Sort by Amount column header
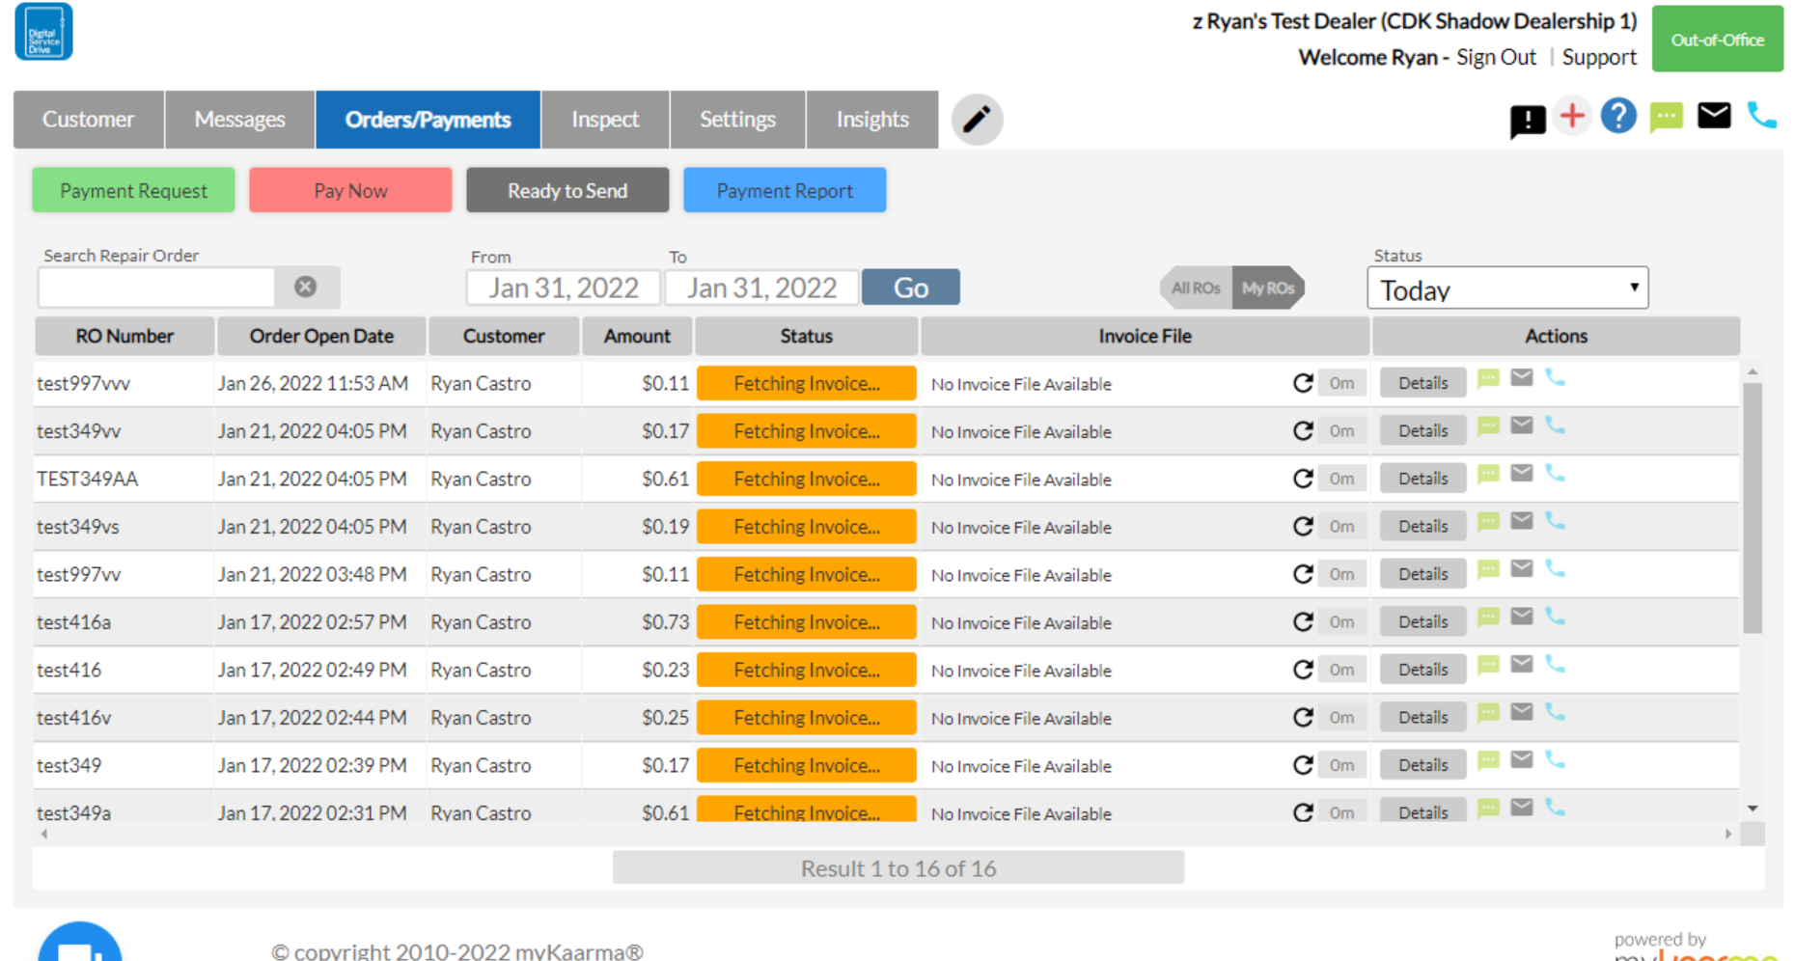1795x961 pixels. point(637,336)
